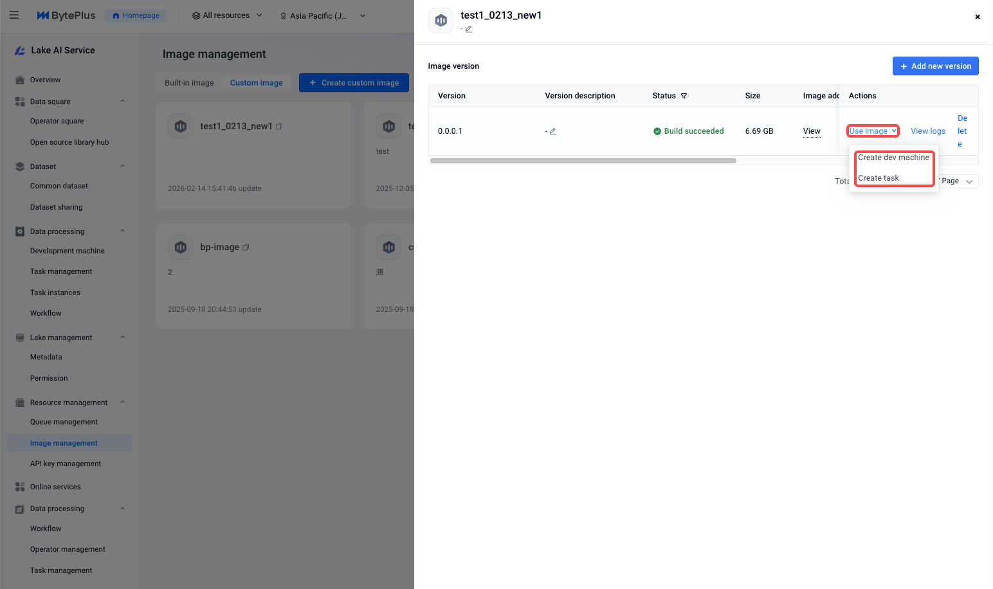
Task: Click the edit pencil under test1_0213_new1 title
Action: 469,29
